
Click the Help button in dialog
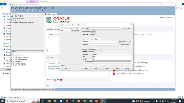66,68
